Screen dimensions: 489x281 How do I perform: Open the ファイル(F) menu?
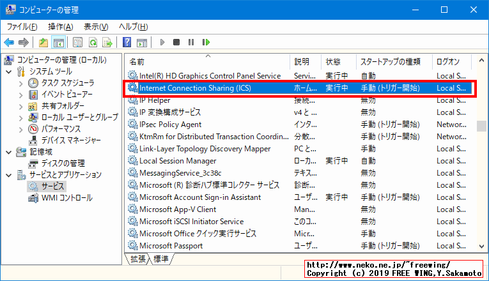[x=22, y=27]
